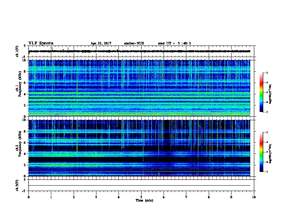The height and width of the screenshot is (221, 286).
Task: Select the "start UT = 3 : 40: 2" text
Action: coord(174,43)
